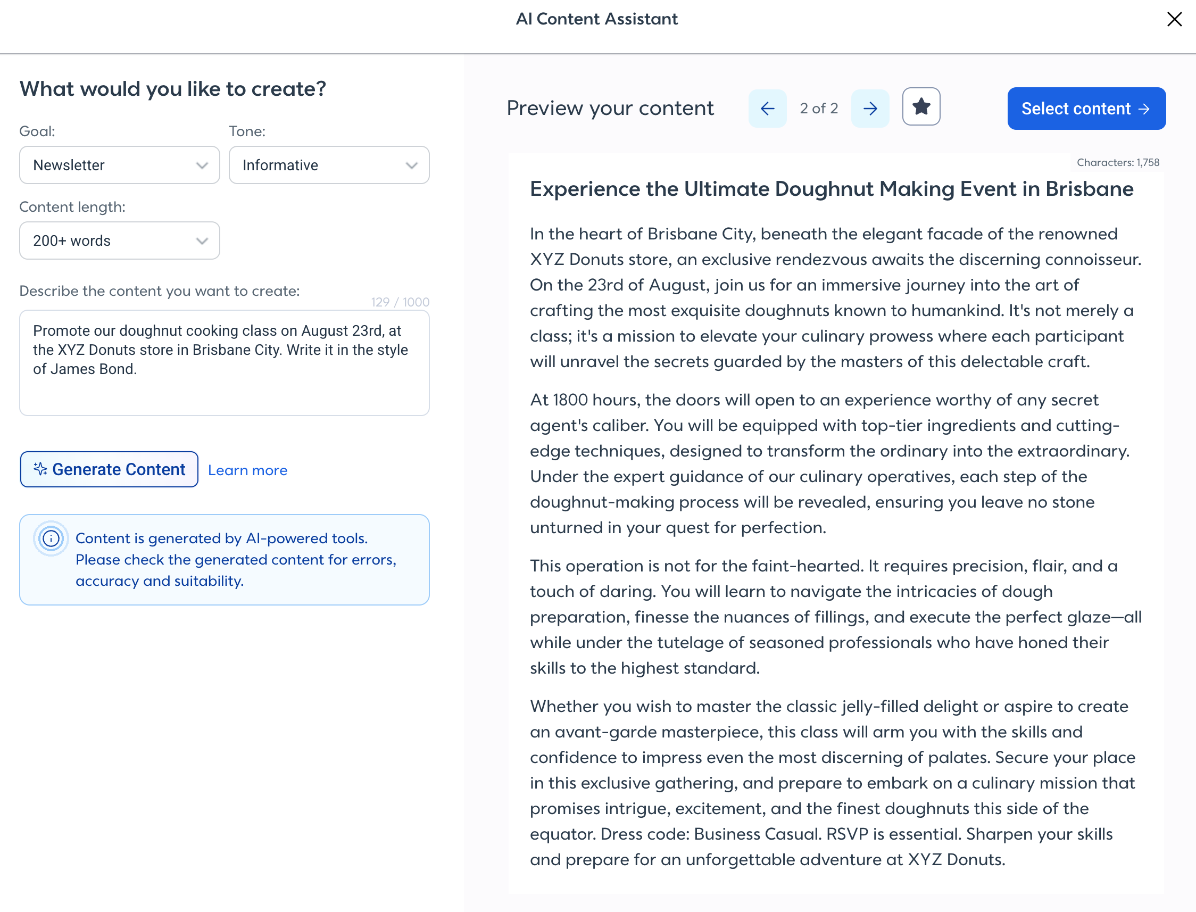Click arrow icon on Select content button

click(1144, 109)
